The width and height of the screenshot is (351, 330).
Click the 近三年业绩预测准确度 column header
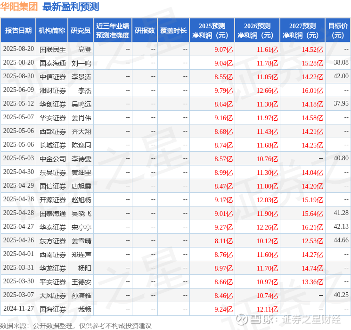point(113,31)
